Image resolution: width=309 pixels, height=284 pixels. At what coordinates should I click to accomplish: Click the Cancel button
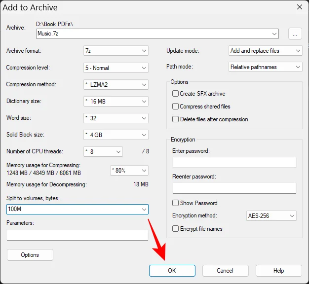(x=225, y=271)
